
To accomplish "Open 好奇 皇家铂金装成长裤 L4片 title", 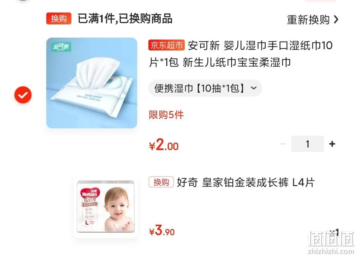I will 246,182.
